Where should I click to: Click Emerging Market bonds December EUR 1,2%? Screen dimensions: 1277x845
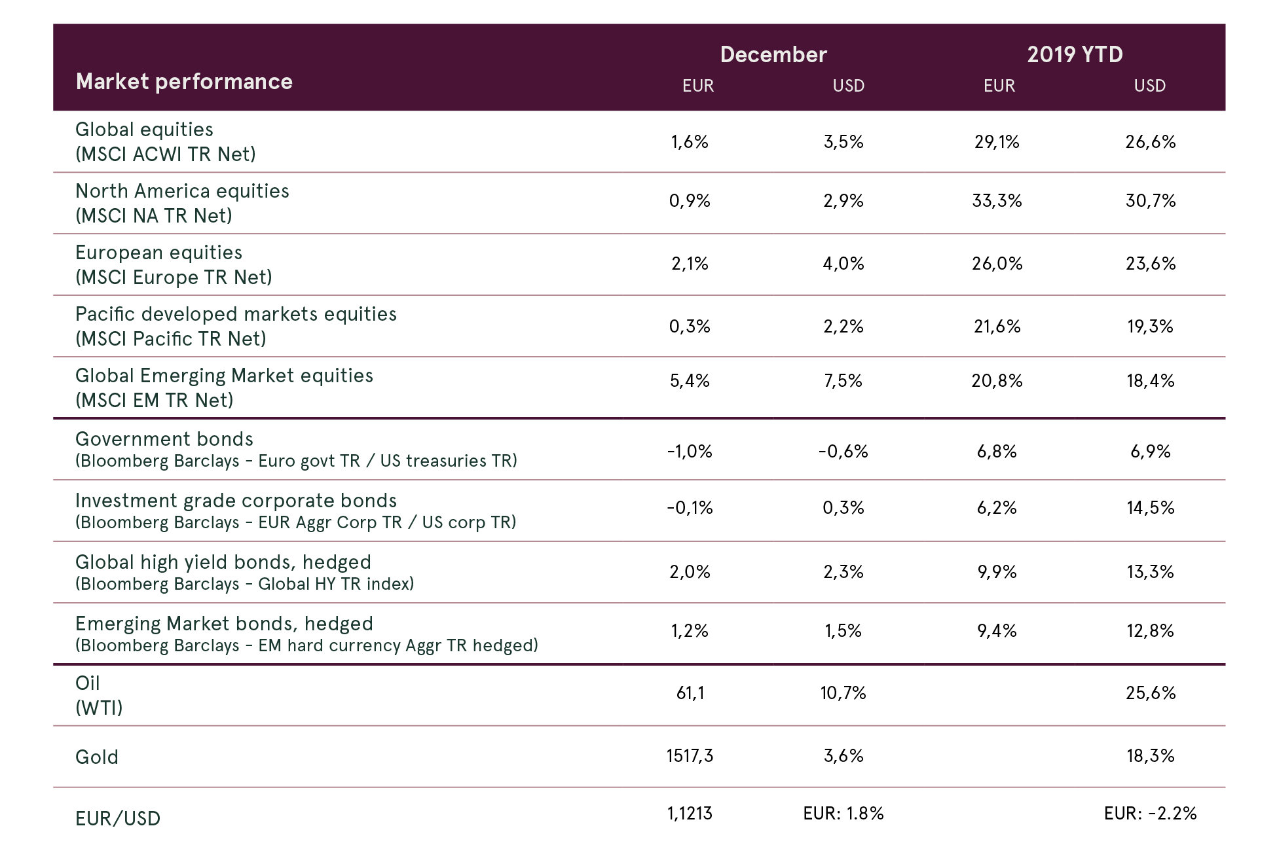pos(690,631)
